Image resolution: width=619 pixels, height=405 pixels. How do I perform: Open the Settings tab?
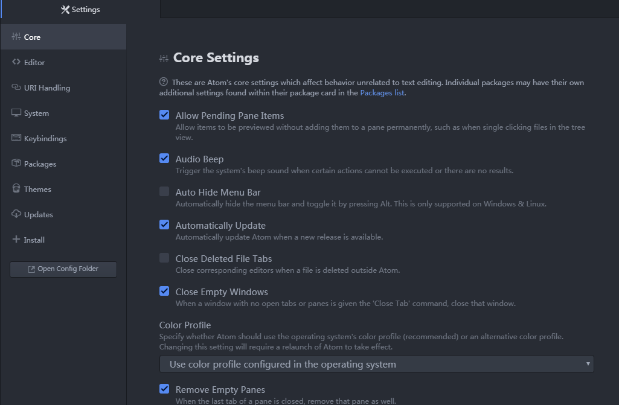coord(80,9)
